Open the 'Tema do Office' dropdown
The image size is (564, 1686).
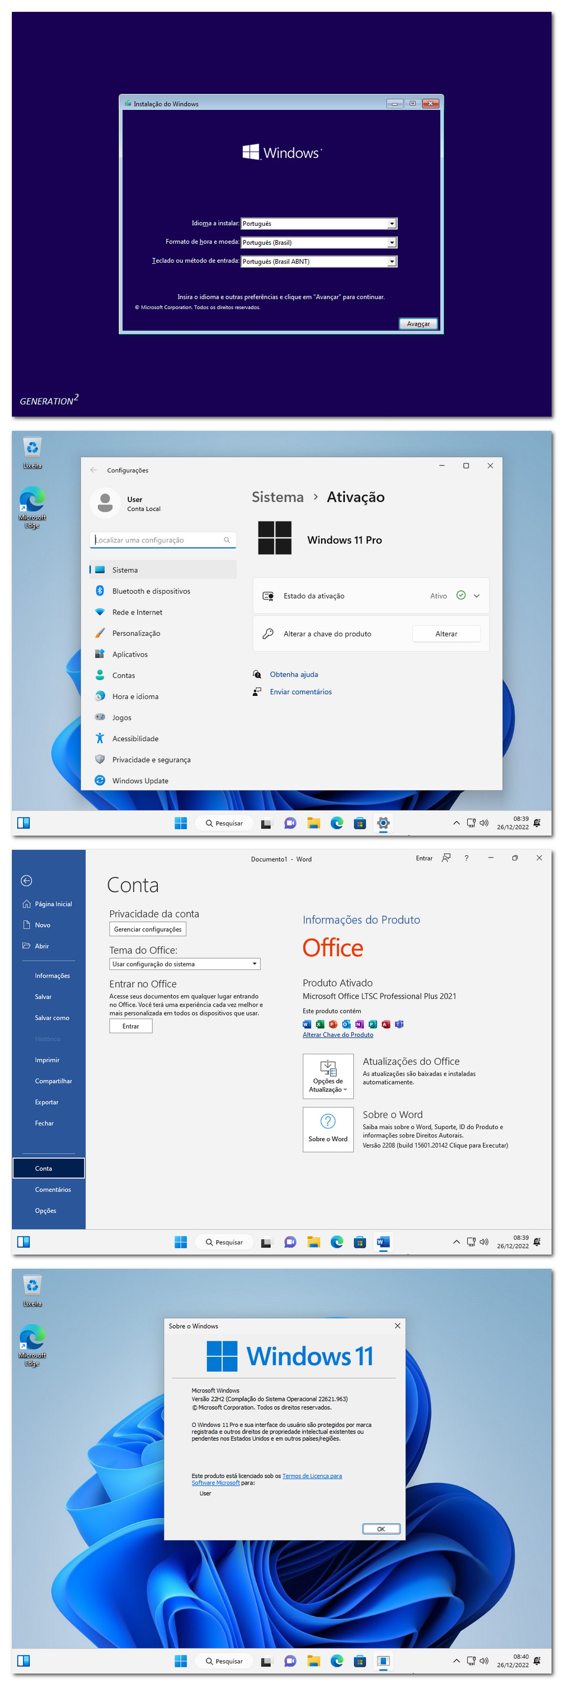pyautogui.click(x=185, y=965)
